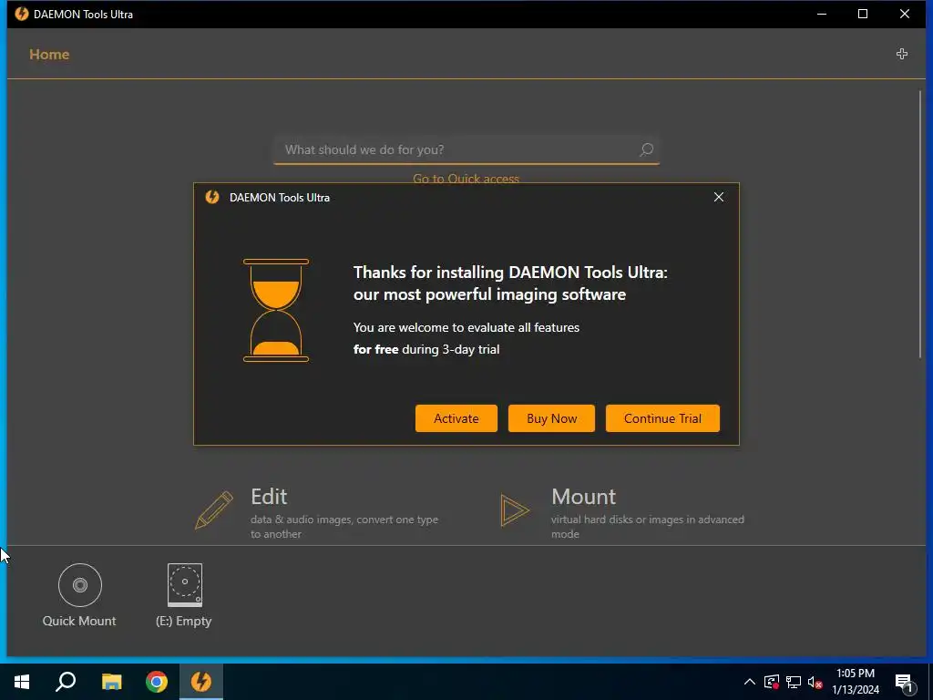Click the 'Quick Mount' label text
The width and height of the screenshot is (933, 700).
[x=79, y=621]
